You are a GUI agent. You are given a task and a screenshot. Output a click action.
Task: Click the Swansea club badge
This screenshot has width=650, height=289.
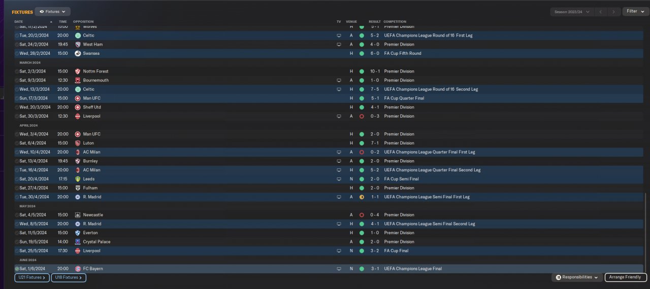point(78,53)
